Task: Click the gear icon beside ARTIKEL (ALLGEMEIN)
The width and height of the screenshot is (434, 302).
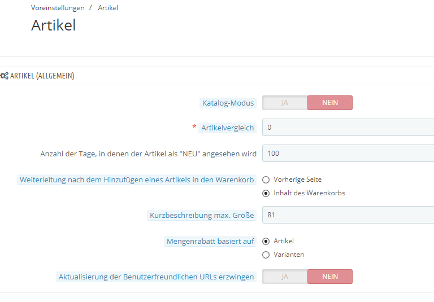Action: 5,76
